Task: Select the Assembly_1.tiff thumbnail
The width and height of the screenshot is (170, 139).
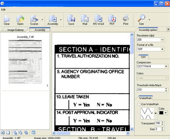Action: pyautogui.click(x=25, y=61)
